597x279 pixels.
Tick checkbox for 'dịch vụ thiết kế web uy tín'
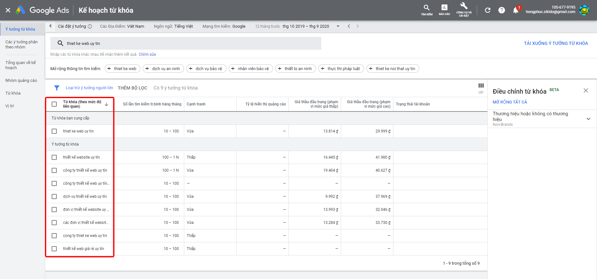pyautogui.click(x=54, y=197)
